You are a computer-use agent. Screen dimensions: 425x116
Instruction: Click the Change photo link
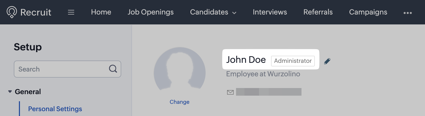coord(180,102)
